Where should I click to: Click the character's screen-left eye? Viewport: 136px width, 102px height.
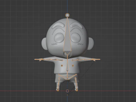point(59,38)
